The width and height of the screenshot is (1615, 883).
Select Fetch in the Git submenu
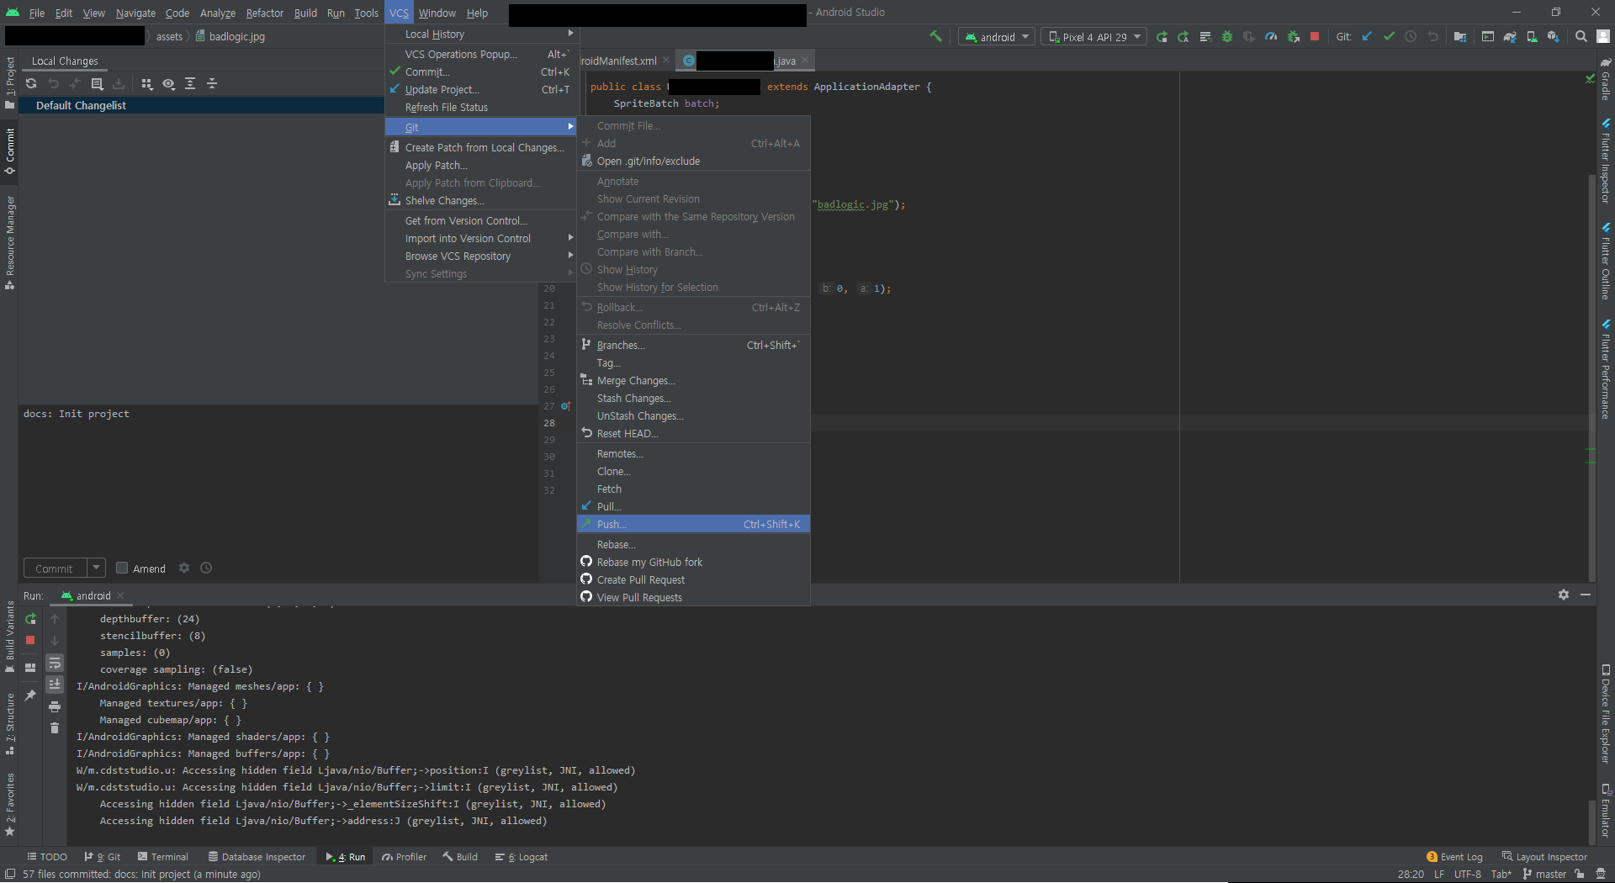click(693, 489)
